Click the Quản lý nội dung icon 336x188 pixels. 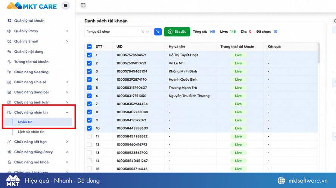(9, 52)
